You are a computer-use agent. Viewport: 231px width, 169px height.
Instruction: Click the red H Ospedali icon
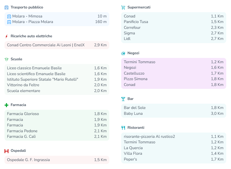click(7, 151)
